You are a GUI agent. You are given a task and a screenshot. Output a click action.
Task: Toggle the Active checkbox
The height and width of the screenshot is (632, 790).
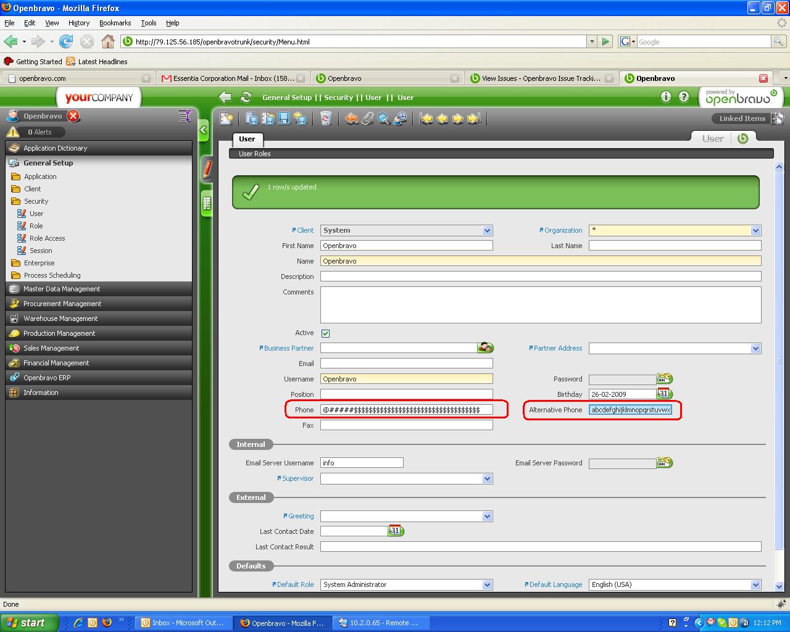325,333
